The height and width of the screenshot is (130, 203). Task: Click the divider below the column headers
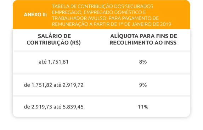pyautogui.click(x=102, y=51)
